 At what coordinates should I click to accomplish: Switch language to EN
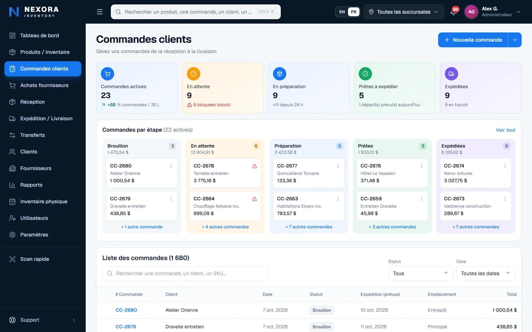pyautogui.click(x=342, y=12)
